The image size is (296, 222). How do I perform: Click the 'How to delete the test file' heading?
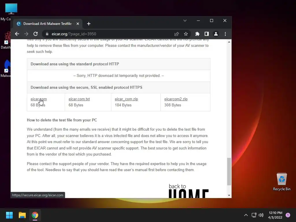point(62,120)
